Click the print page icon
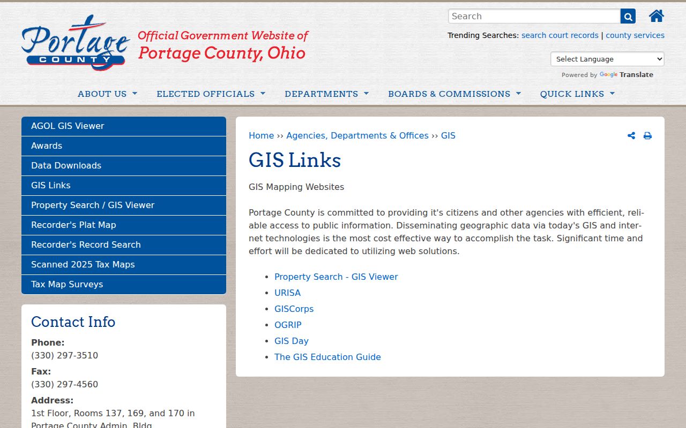Image resolution: width=686 pixels, height=428 pixels. click(x=647, y=136)
